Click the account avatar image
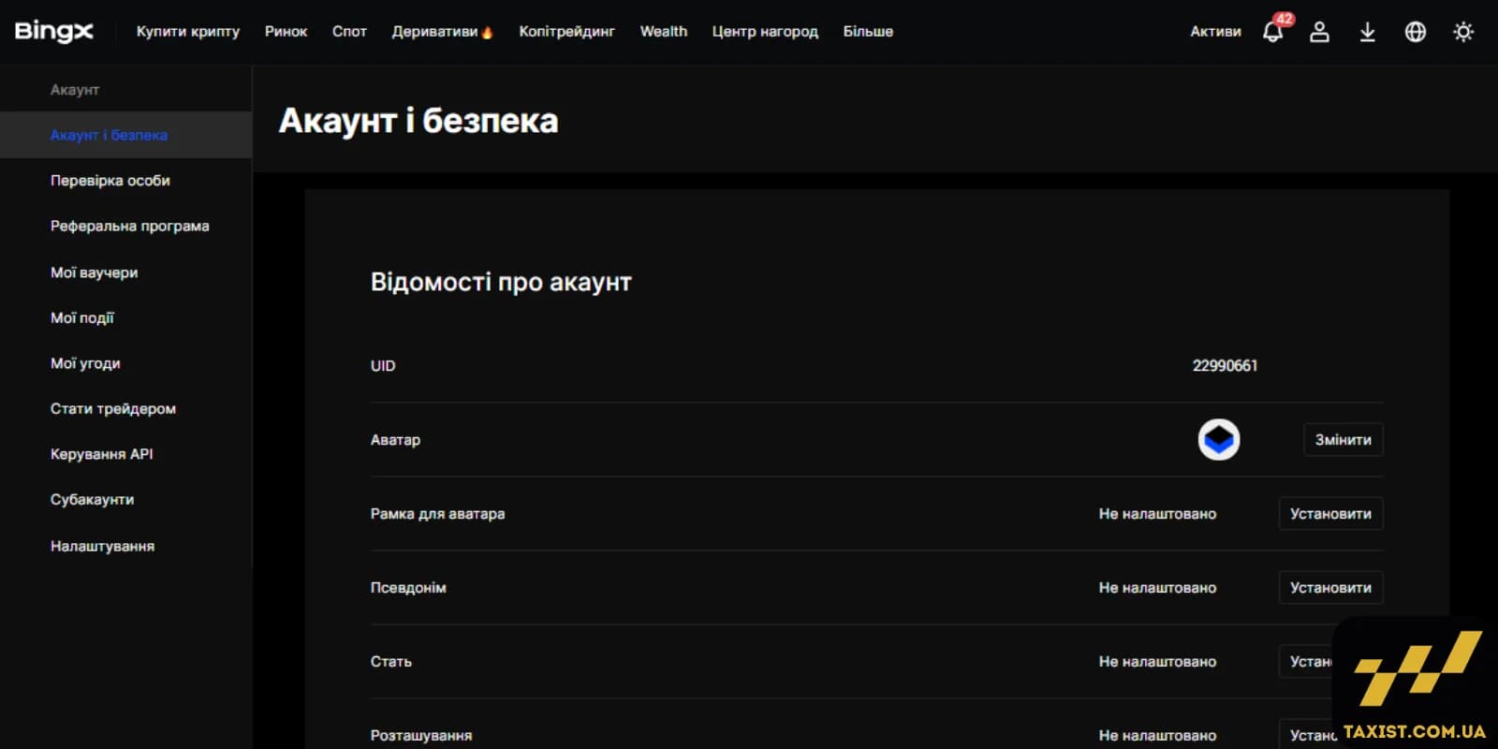Screen dimensions: 1498x749 (x=1219, y=439)
